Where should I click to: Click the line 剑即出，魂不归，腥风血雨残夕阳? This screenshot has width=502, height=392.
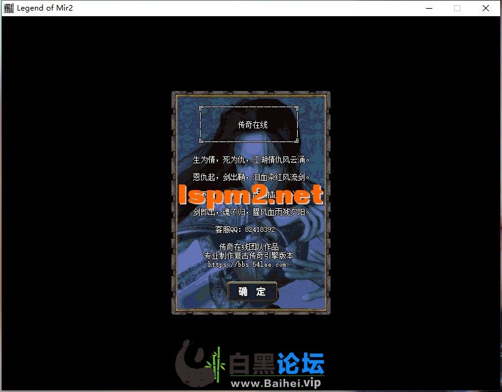pyautogui.click(x=252, y=212)
